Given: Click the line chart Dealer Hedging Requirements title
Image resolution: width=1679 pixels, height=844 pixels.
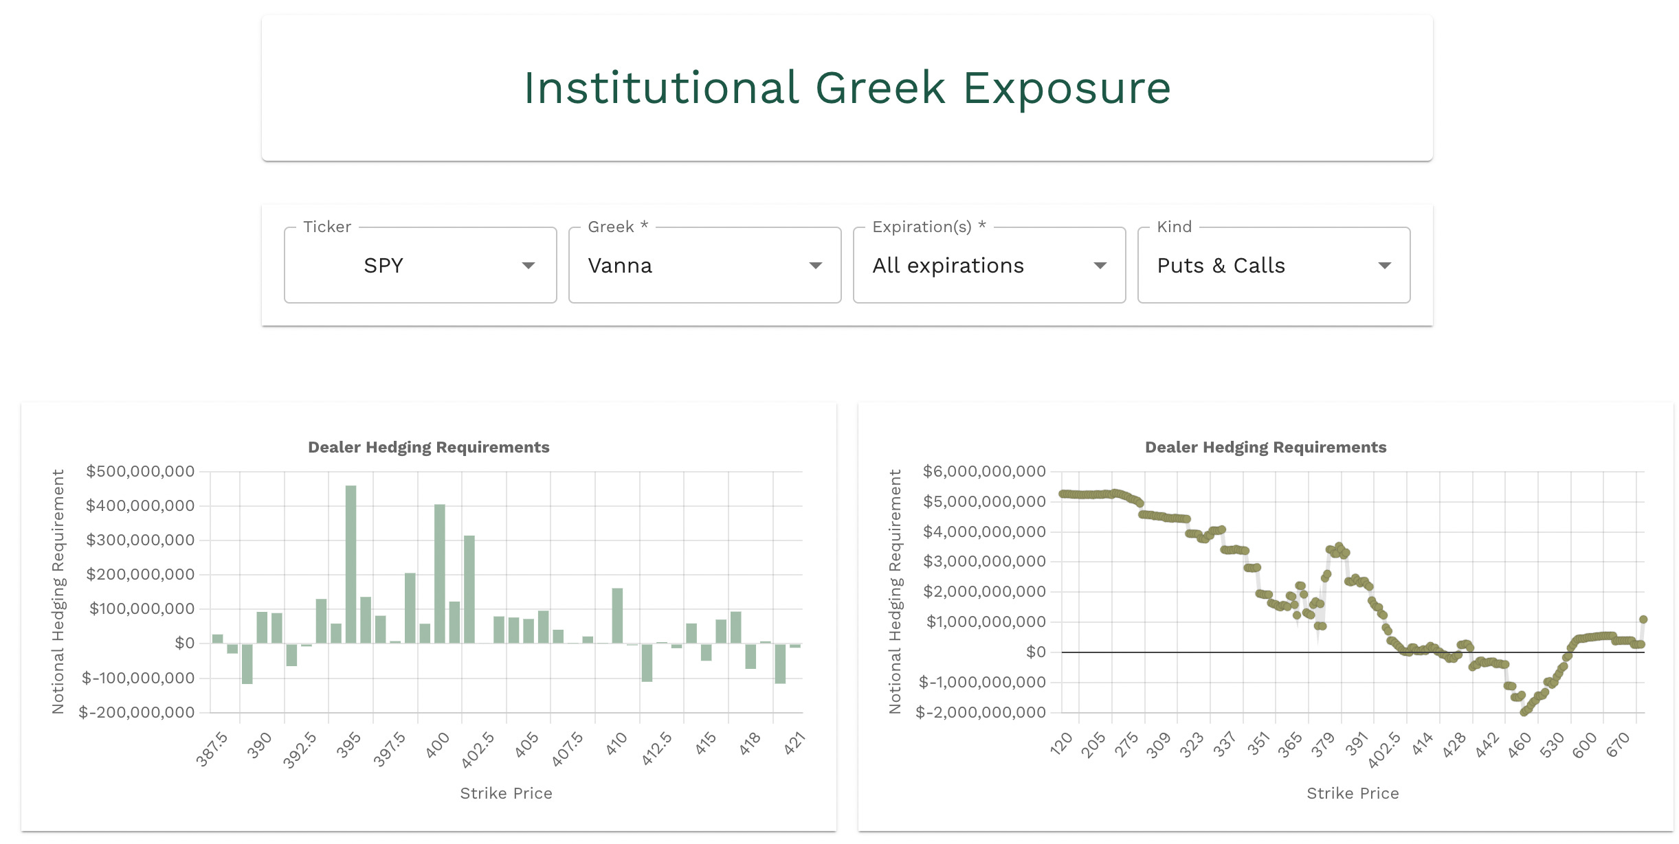Looking at the screenshot, I should coord(1265,447).
